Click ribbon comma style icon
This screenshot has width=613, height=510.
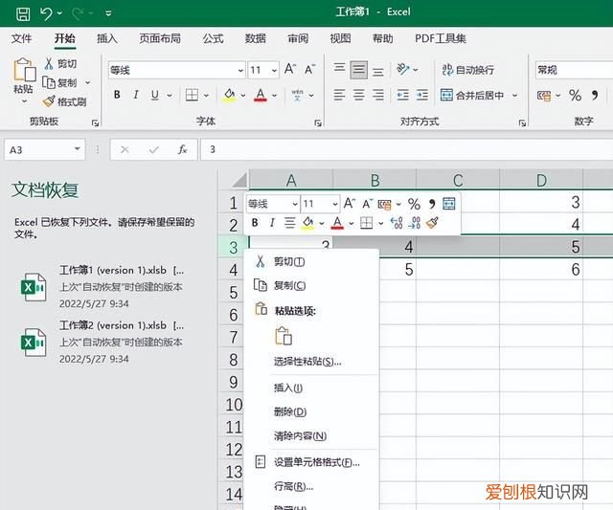click(x=595, y=95)
